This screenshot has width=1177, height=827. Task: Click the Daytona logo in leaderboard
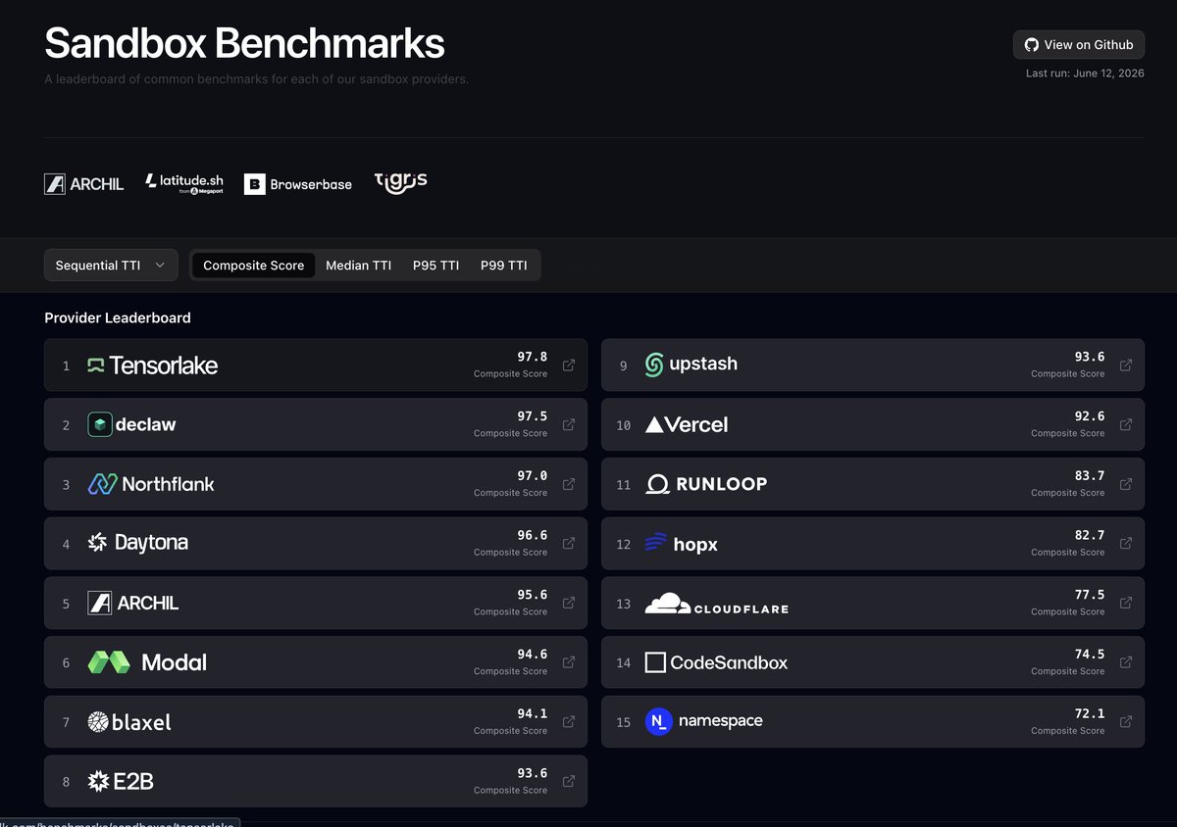[137, 543]
